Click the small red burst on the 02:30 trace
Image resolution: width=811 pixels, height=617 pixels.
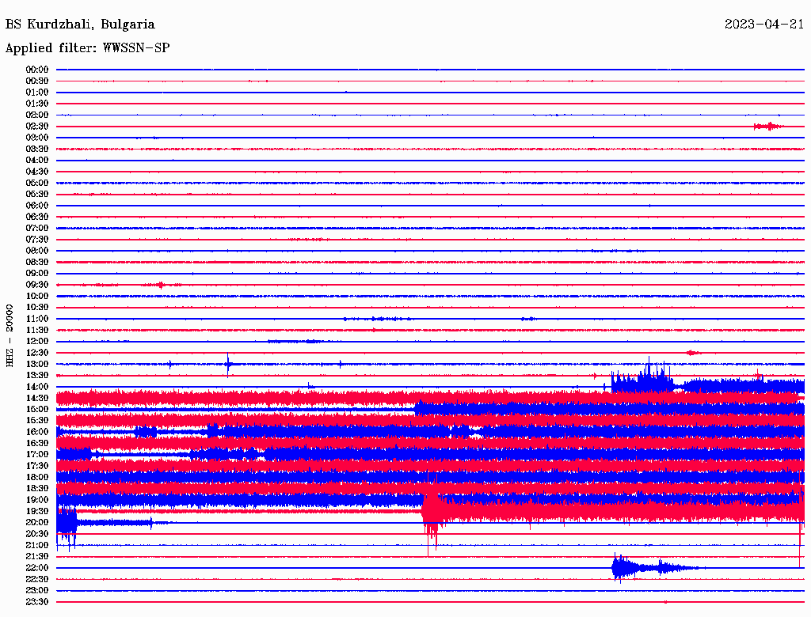click(768, 126)
